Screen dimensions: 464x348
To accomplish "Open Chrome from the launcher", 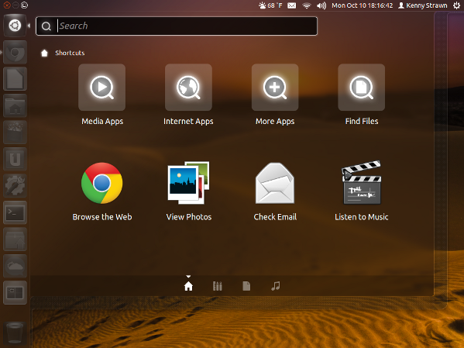I will click(x=15, y=53).
